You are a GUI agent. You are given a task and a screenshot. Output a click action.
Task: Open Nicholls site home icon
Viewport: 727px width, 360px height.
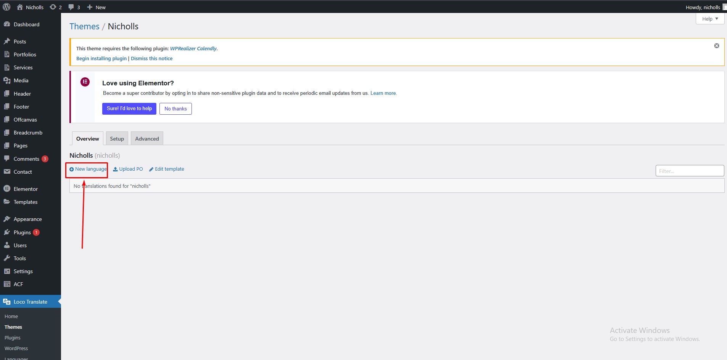(x=20, y=7)
